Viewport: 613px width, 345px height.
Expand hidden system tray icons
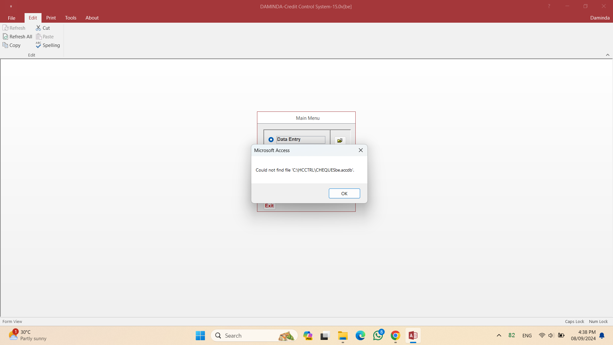tap(499, 335)
